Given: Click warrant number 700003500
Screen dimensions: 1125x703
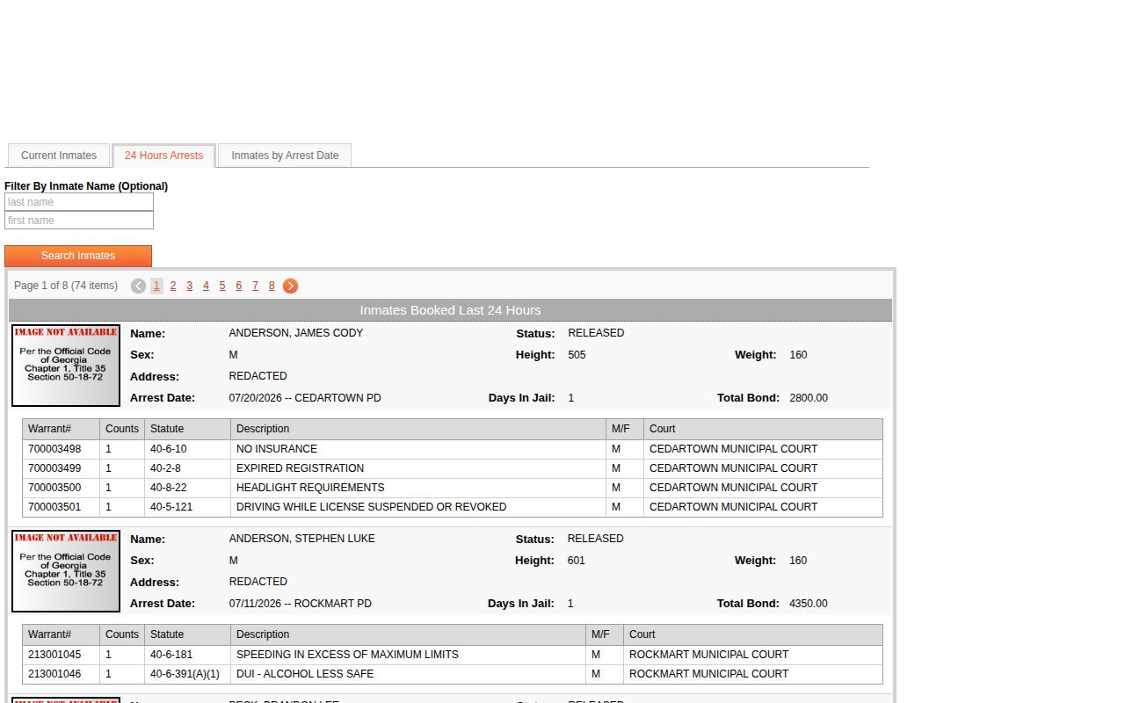Looking at the screenshot, I should (x=54, y=488).
